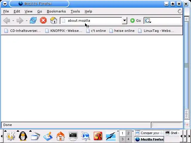
Task: Open the KNOPPIX - Webse... bookmark
Action: click(64, 31)
